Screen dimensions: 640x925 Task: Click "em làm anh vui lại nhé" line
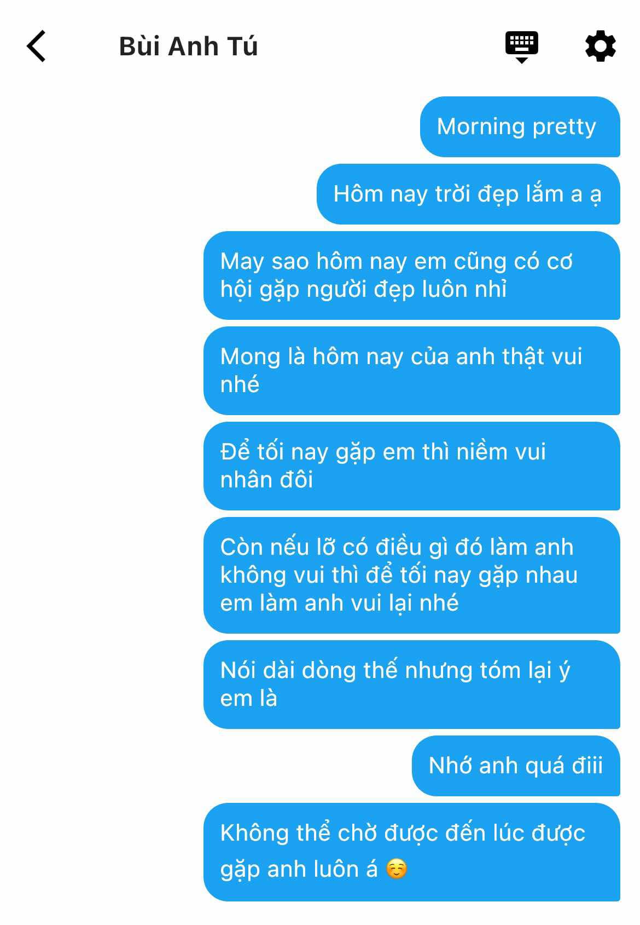point(339,603)
